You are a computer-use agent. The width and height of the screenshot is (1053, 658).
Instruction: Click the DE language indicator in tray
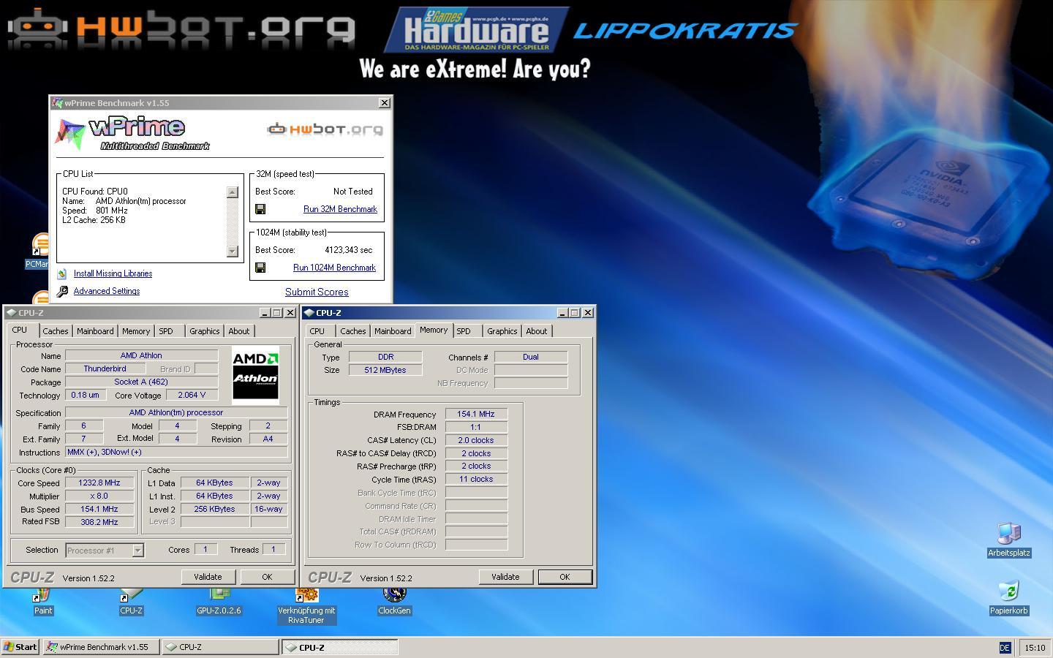[x=1005, y=648]
